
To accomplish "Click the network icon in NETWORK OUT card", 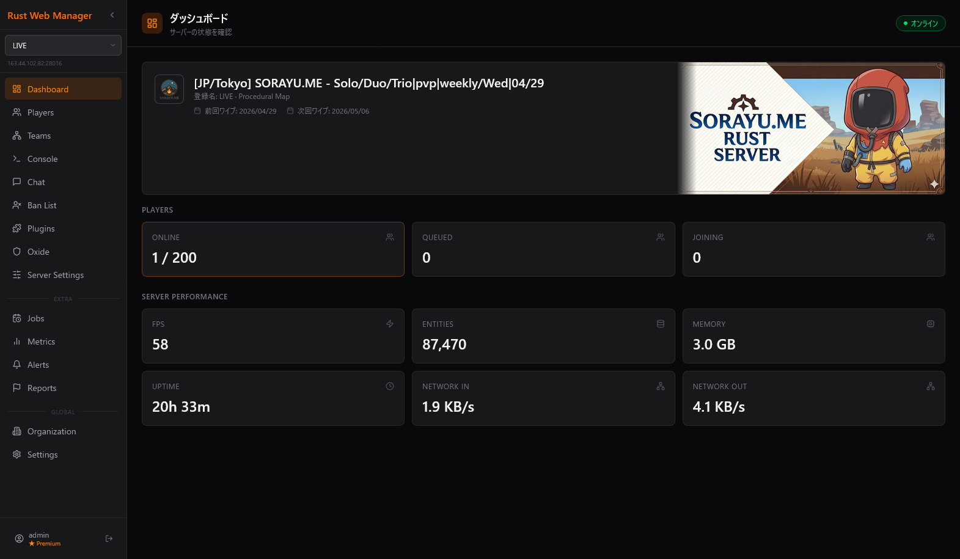I will click(931, 386).
